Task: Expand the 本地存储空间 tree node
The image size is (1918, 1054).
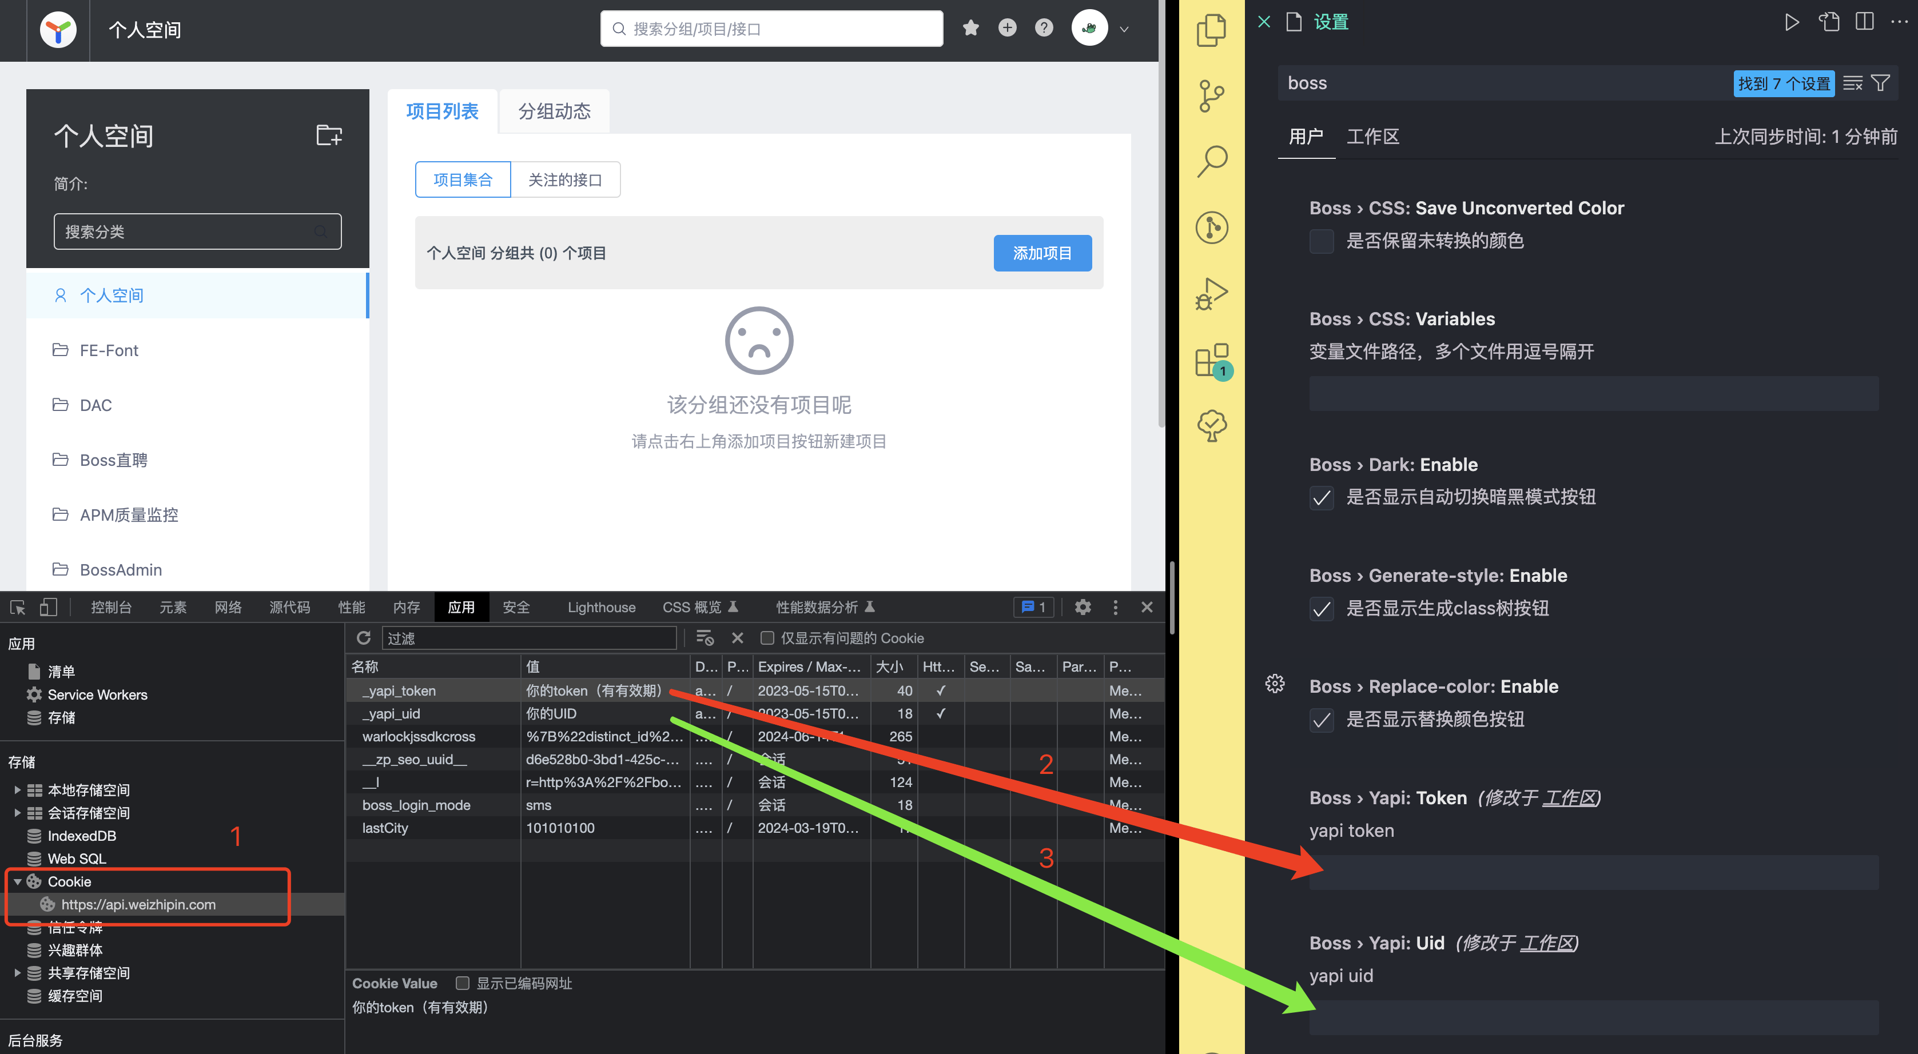Action: point(17,790)
